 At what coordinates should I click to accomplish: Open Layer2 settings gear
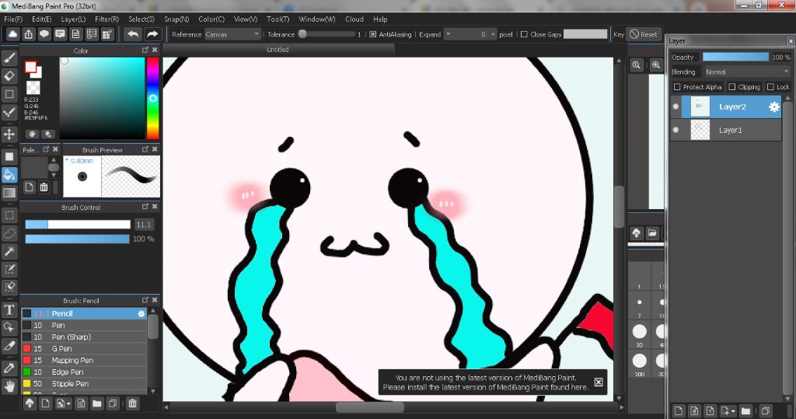pyautogui.click(x=773, y=106)
